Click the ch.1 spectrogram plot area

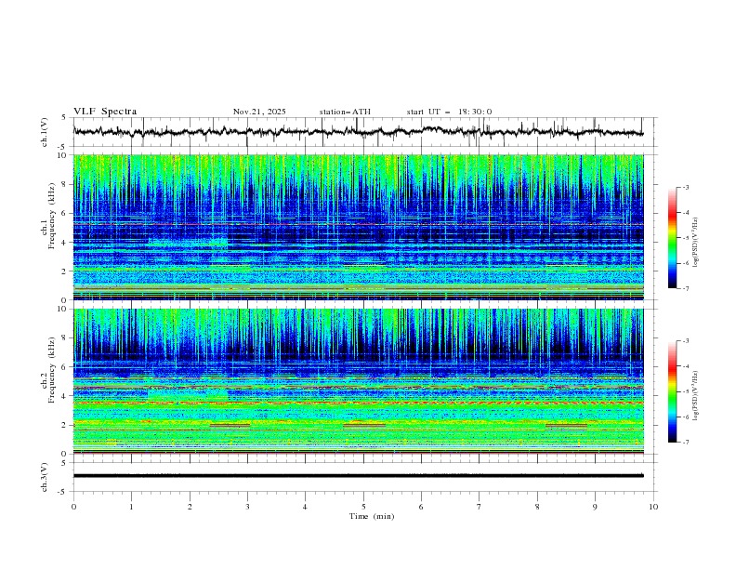358,227
